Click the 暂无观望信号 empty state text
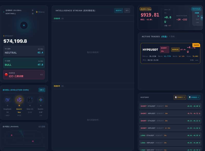The width and height of the screenshot is (205, 151). [x=93, y=120]
